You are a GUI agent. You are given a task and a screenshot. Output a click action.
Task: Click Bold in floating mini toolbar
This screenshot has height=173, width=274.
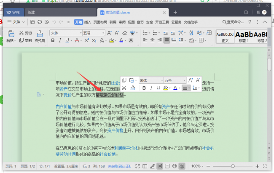(144, 88)
